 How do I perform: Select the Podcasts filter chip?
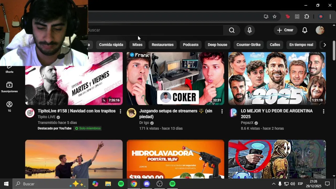191,45
